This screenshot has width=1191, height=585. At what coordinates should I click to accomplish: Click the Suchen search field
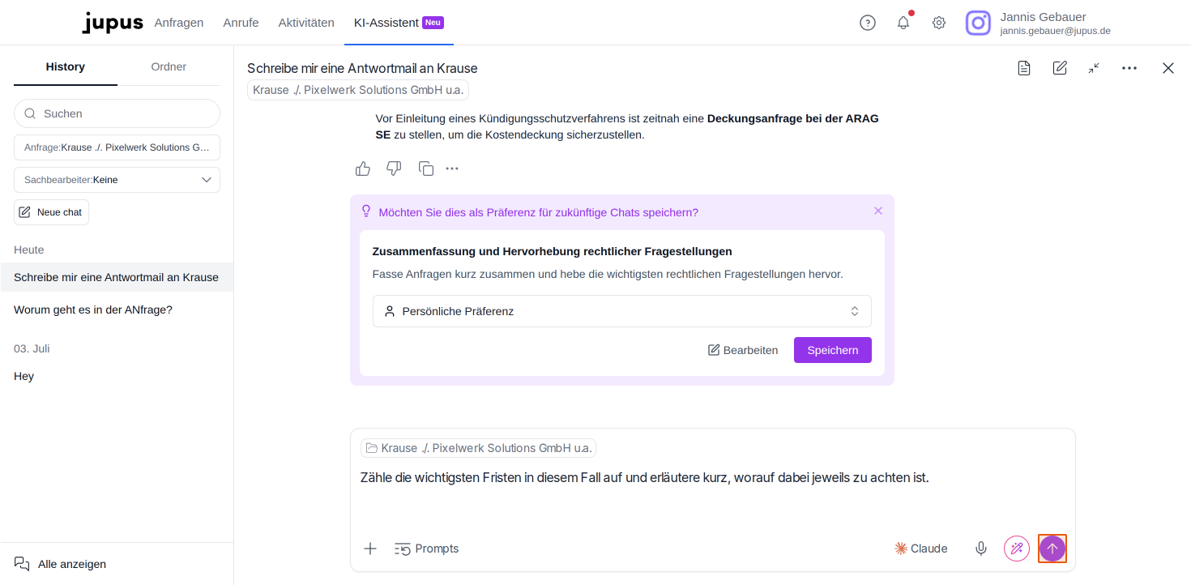click(117, 113)
